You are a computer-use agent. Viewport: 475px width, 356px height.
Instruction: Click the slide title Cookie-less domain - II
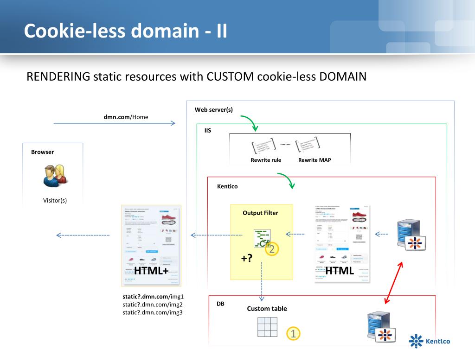click(125, 31)
